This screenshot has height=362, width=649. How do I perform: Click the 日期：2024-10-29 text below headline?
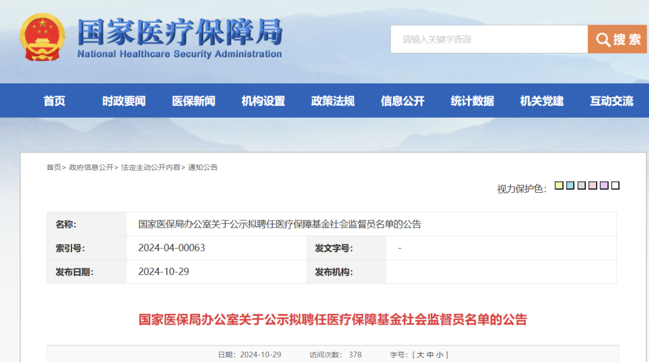249,355
